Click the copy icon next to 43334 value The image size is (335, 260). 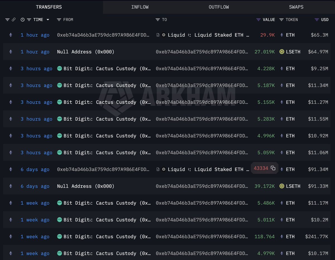273,168
